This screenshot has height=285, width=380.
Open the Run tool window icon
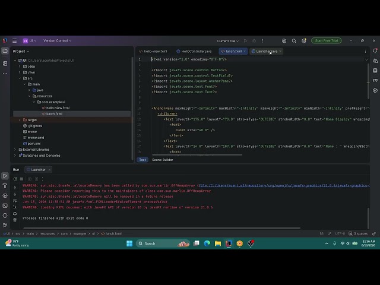[5, 176]
